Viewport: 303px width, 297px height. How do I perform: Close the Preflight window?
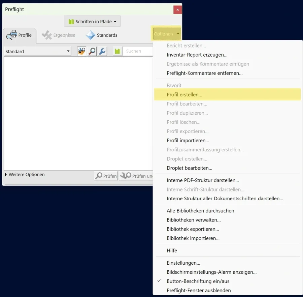177,10
